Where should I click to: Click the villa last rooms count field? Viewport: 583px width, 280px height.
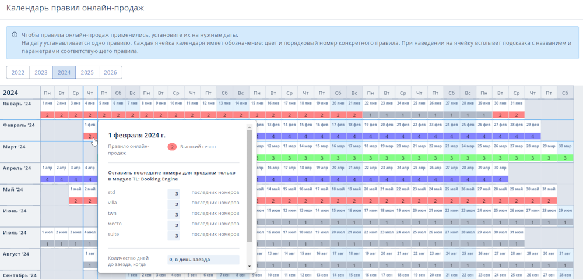point(174,205)
